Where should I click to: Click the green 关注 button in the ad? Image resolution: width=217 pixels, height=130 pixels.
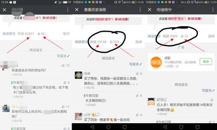206,62
